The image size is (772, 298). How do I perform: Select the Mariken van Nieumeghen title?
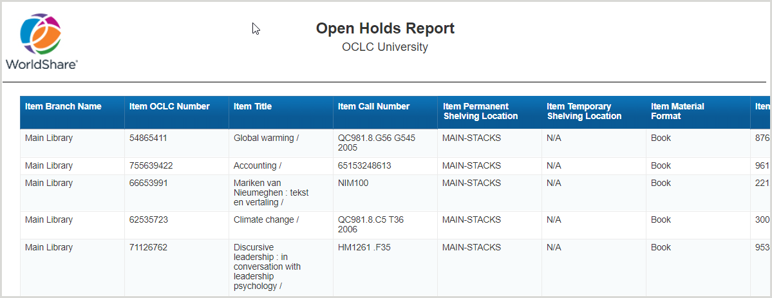click(x=271, y=192)
